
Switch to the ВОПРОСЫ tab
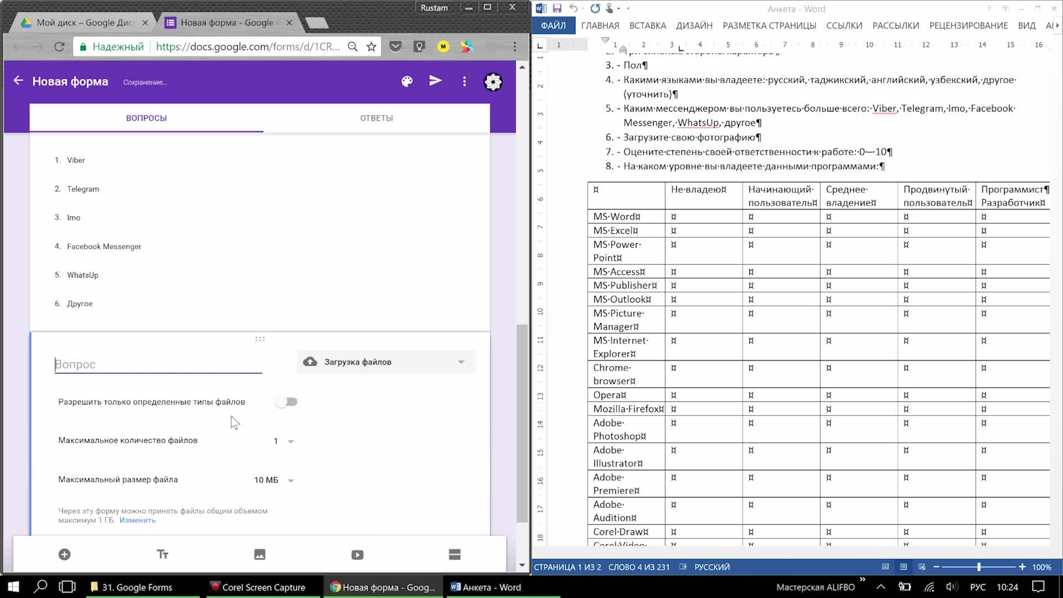pyautogui.click(x=146, y=118)
